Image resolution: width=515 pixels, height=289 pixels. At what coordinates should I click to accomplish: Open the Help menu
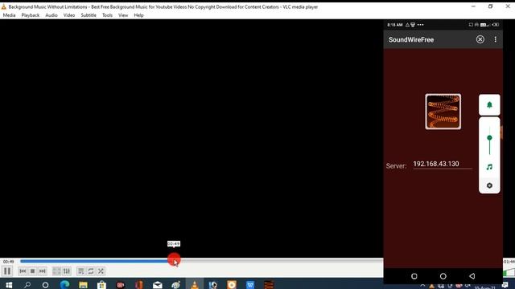coord(138,15)
